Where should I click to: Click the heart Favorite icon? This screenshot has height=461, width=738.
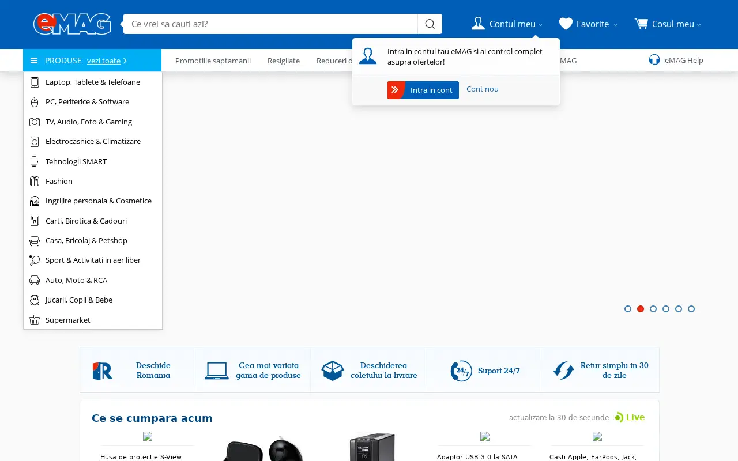pos(566,24)
